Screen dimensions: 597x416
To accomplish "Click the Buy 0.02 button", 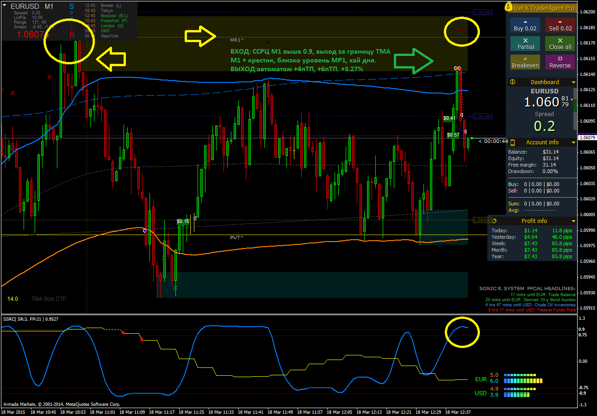I will [525, 25].
